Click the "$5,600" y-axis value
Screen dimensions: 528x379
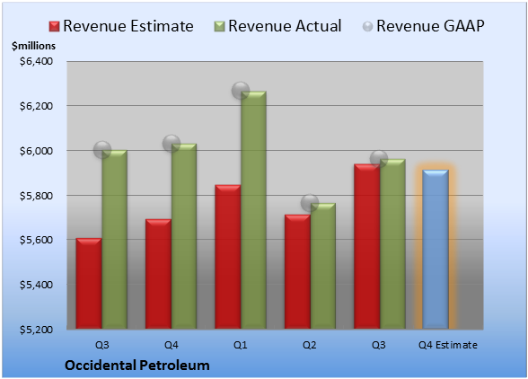click(36, 240)
